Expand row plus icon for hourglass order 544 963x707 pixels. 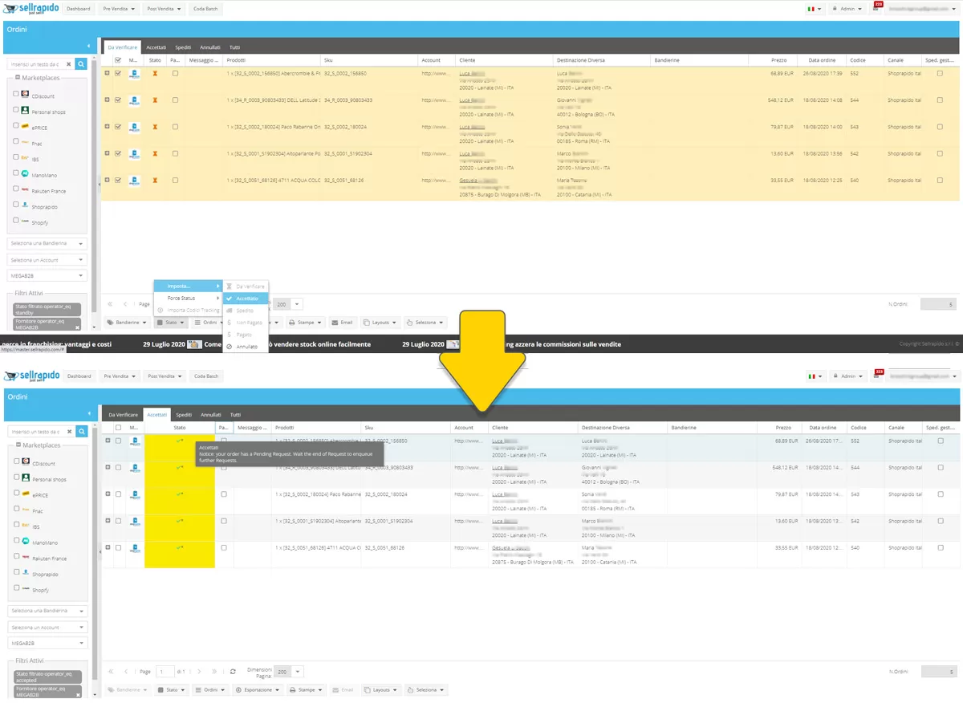108,100
